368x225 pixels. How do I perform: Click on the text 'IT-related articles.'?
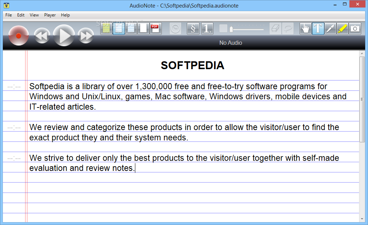[x=63, y=107]
